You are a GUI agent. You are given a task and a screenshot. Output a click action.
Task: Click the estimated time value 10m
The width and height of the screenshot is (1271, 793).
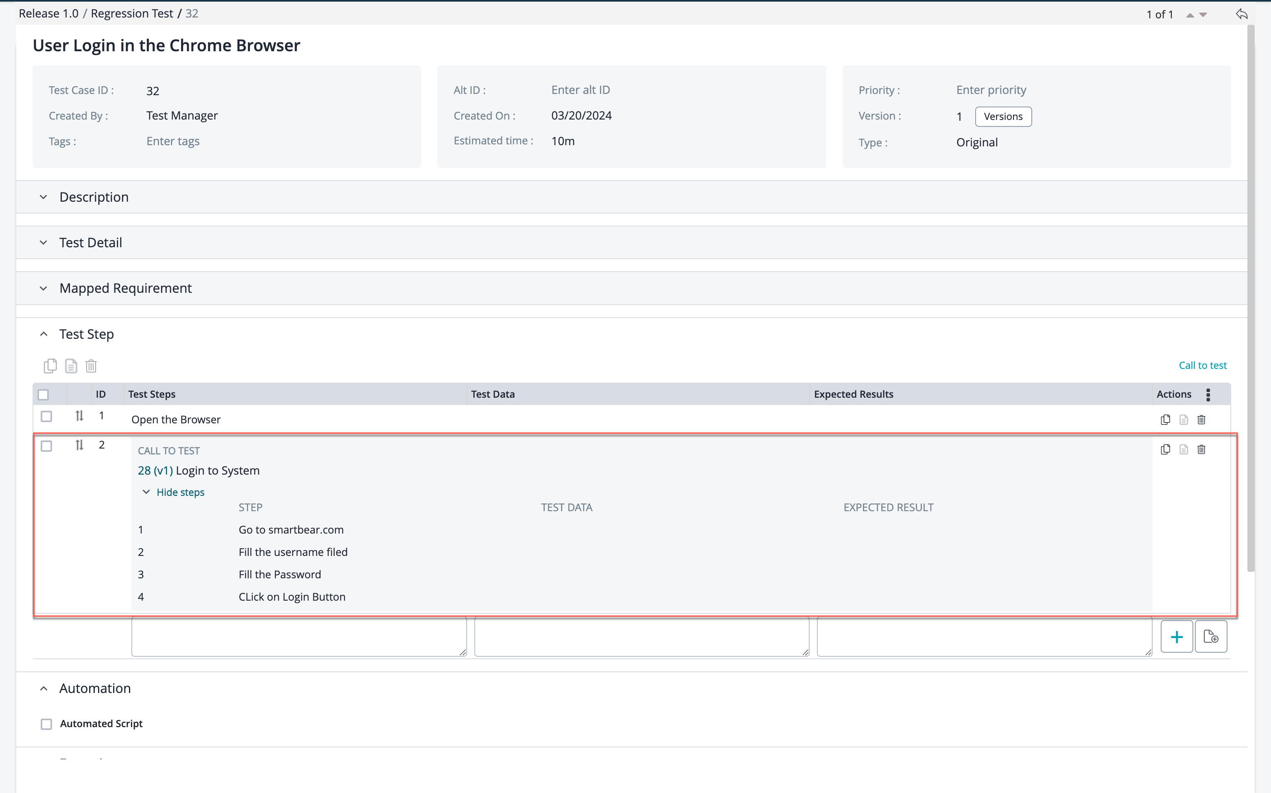(x=563, y=141)
